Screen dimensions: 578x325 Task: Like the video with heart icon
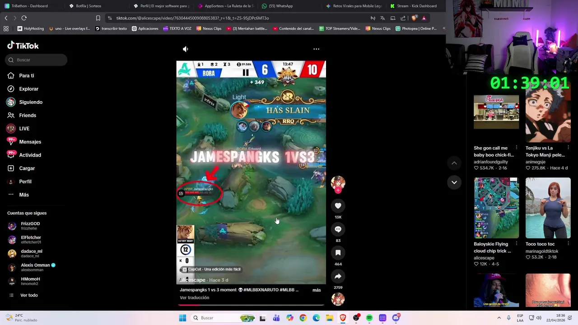[x=338, y=206]
